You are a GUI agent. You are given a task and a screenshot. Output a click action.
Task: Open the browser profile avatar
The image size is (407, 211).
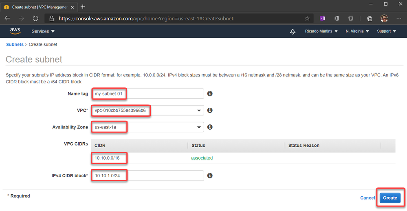click(384, 18)
